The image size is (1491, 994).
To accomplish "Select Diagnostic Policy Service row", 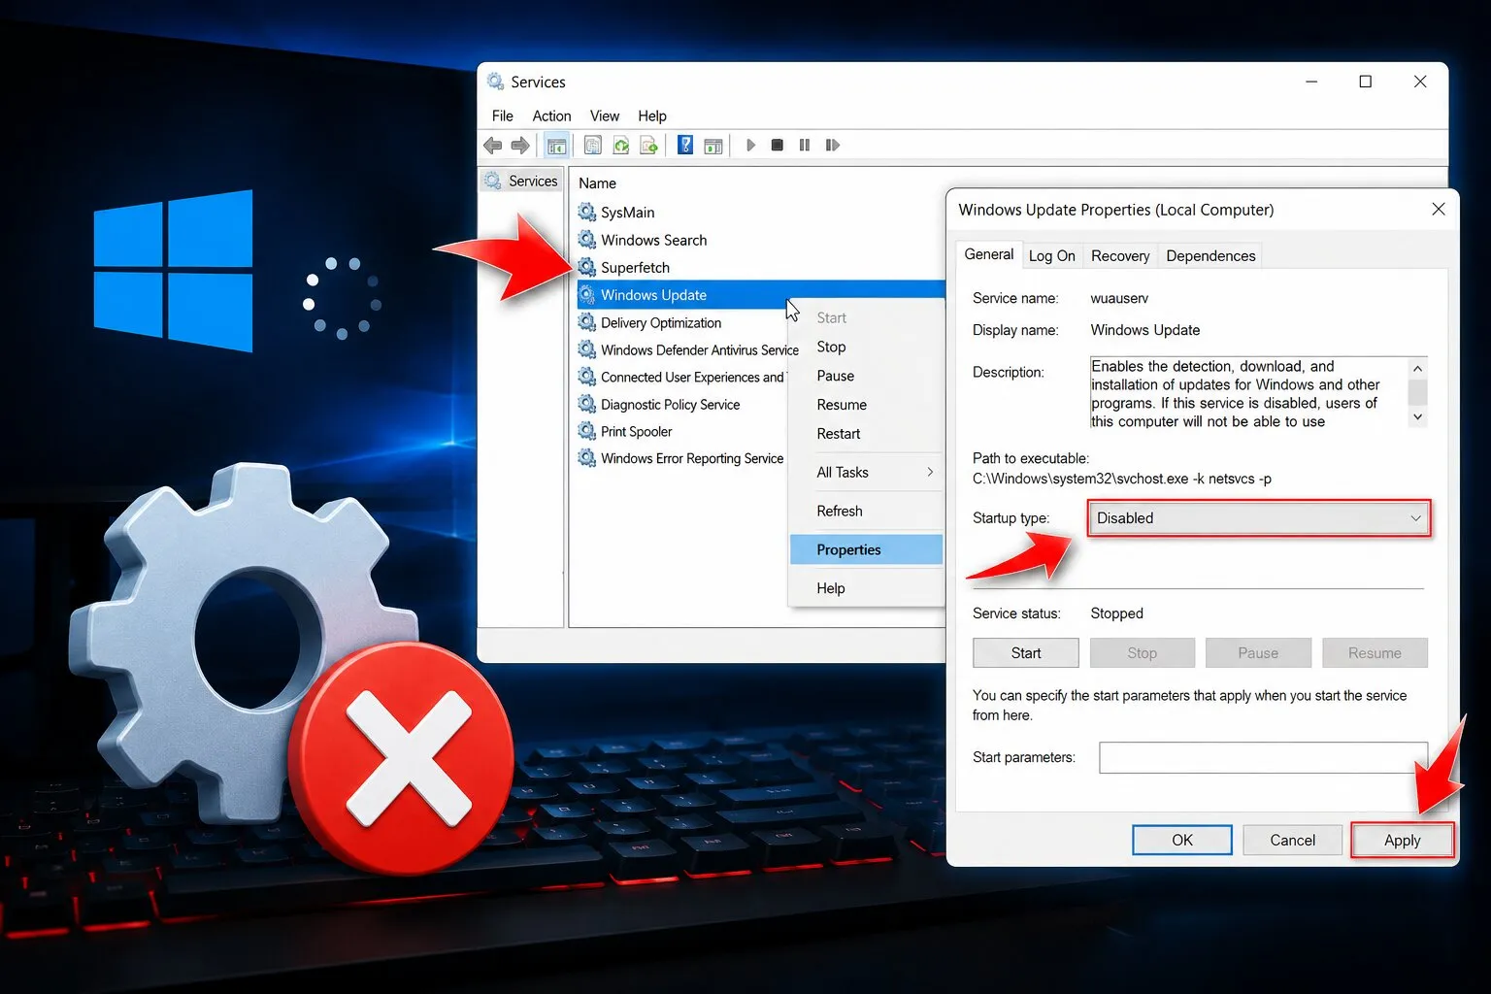I will coord(659,404).
